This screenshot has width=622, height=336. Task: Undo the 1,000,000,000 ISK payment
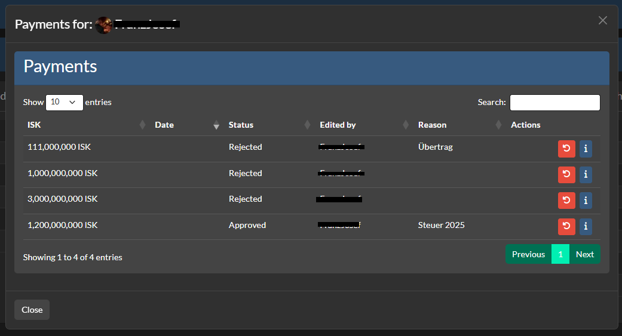click(x=566, y=174)
